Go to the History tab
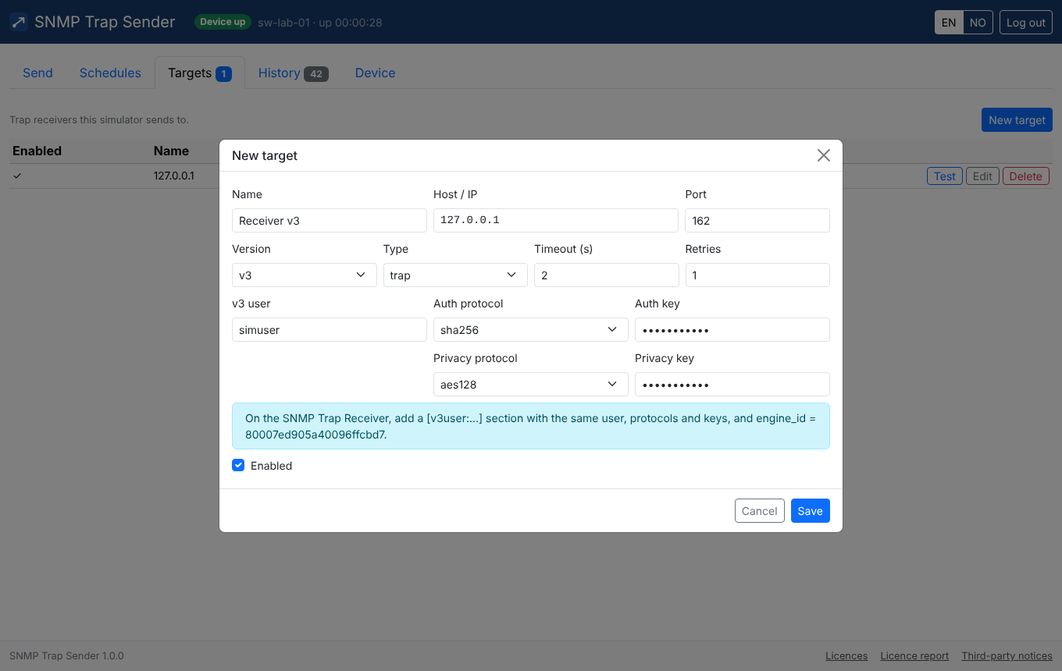This screenshot has height=671, width=1062. point(294,73)
